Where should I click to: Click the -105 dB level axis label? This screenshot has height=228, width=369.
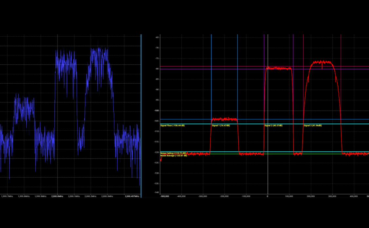click(x=157, y=121)
